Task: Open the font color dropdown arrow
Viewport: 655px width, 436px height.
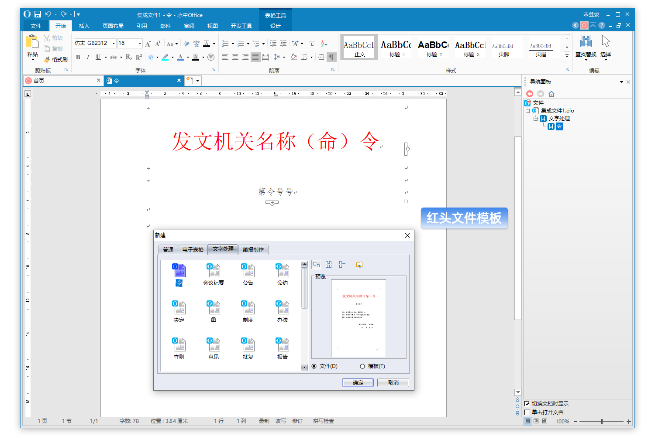Action: 187,57
